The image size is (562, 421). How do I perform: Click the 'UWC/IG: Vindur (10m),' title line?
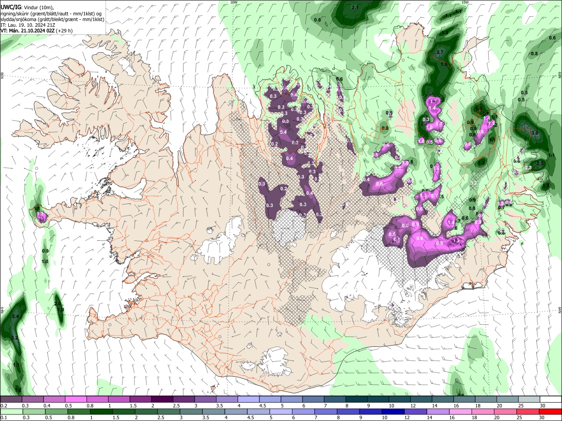(x=27, y=7)
